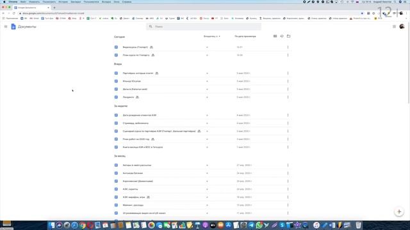Open the account avatar menu

click(x=402, y=27)
